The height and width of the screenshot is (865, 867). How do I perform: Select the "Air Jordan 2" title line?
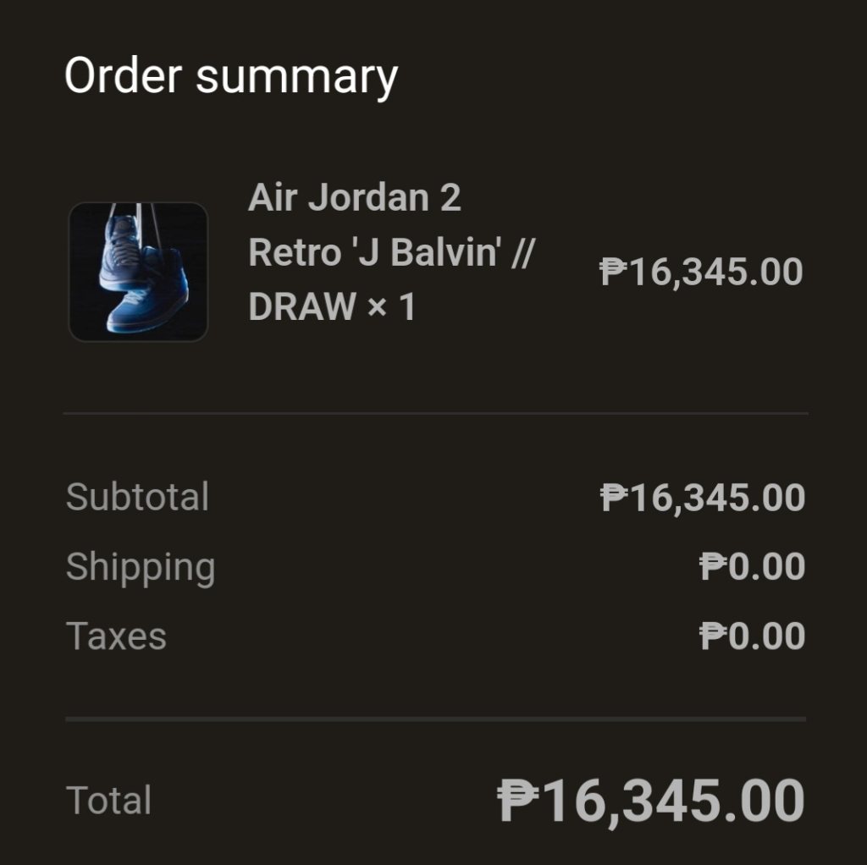click(x=355, y=198)
